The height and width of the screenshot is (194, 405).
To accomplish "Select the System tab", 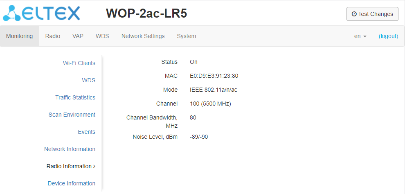I will tap(186, 36).
